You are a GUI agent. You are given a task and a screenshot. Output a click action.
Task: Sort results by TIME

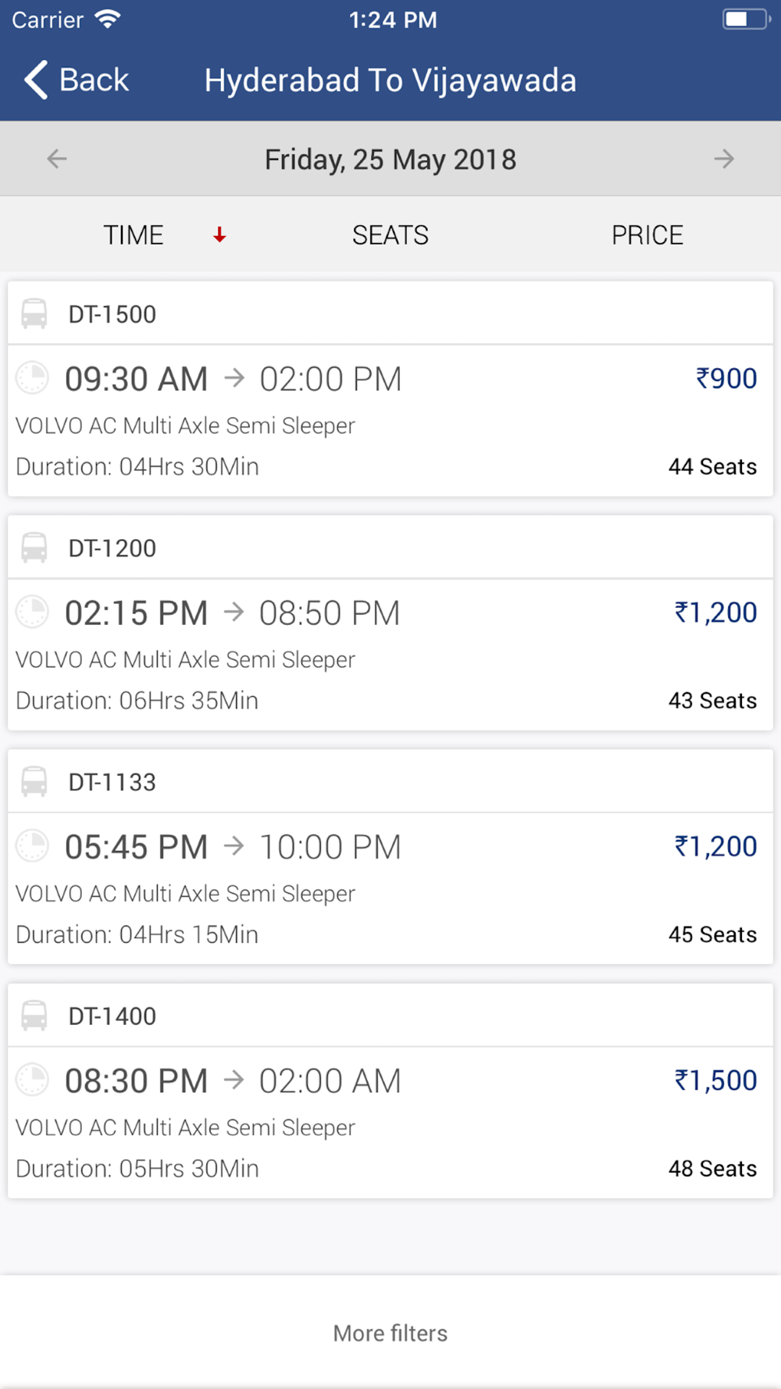pos(134,234)
